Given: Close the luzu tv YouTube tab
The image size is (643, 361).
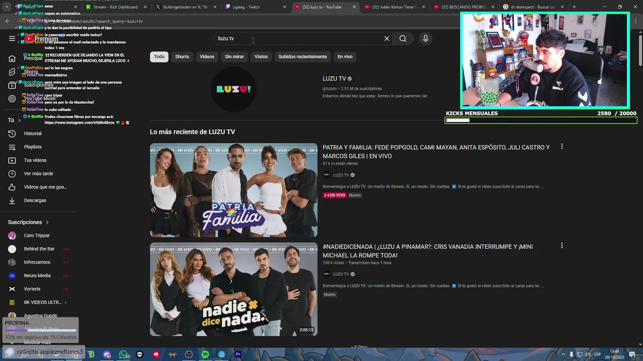Looking at the screenshot, I should (x=354, y=7).
